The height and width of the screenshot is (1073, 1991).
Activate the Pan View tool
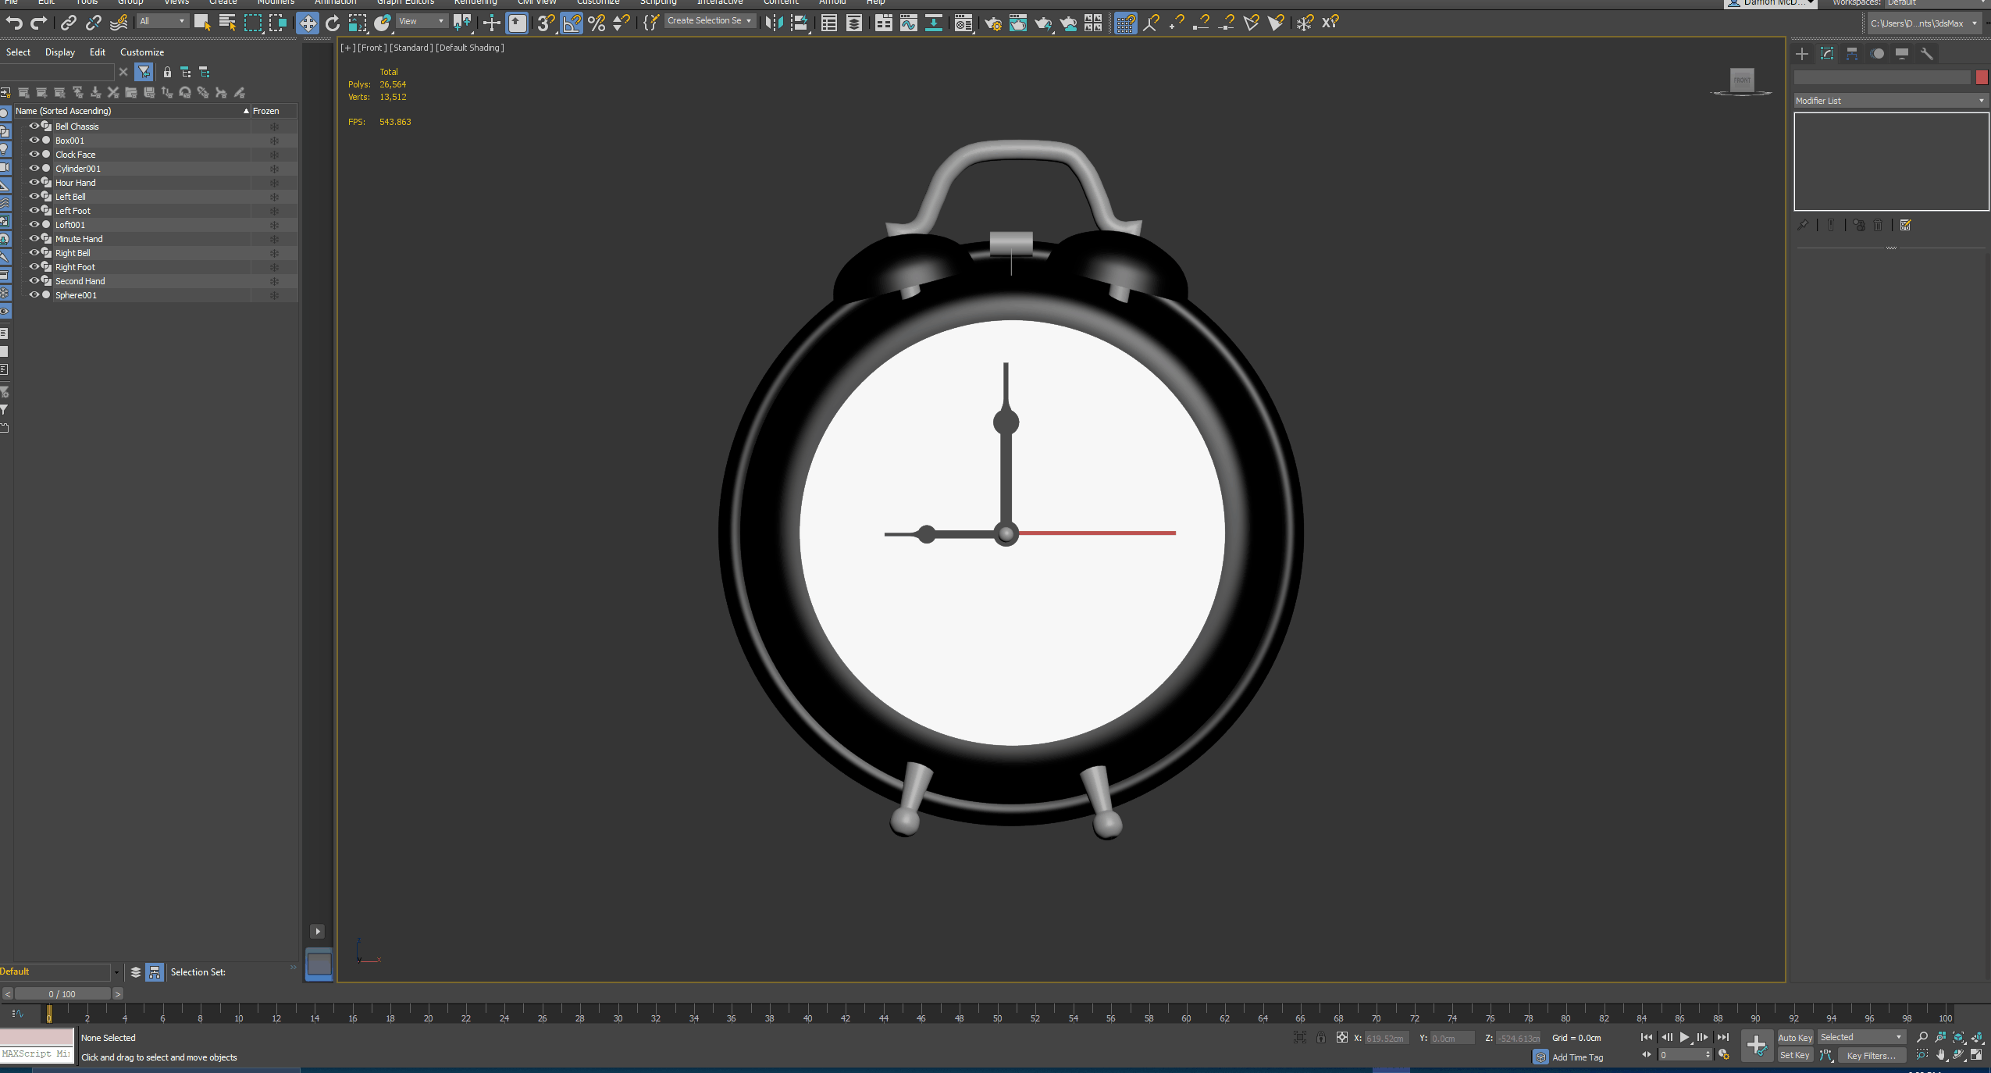tap(1940, 1056)
